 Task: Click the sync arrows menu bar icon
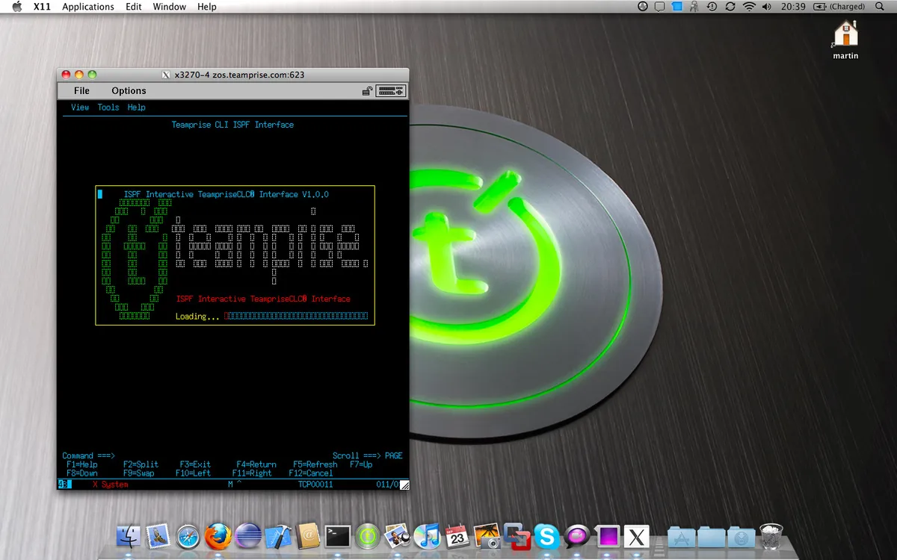730,7
